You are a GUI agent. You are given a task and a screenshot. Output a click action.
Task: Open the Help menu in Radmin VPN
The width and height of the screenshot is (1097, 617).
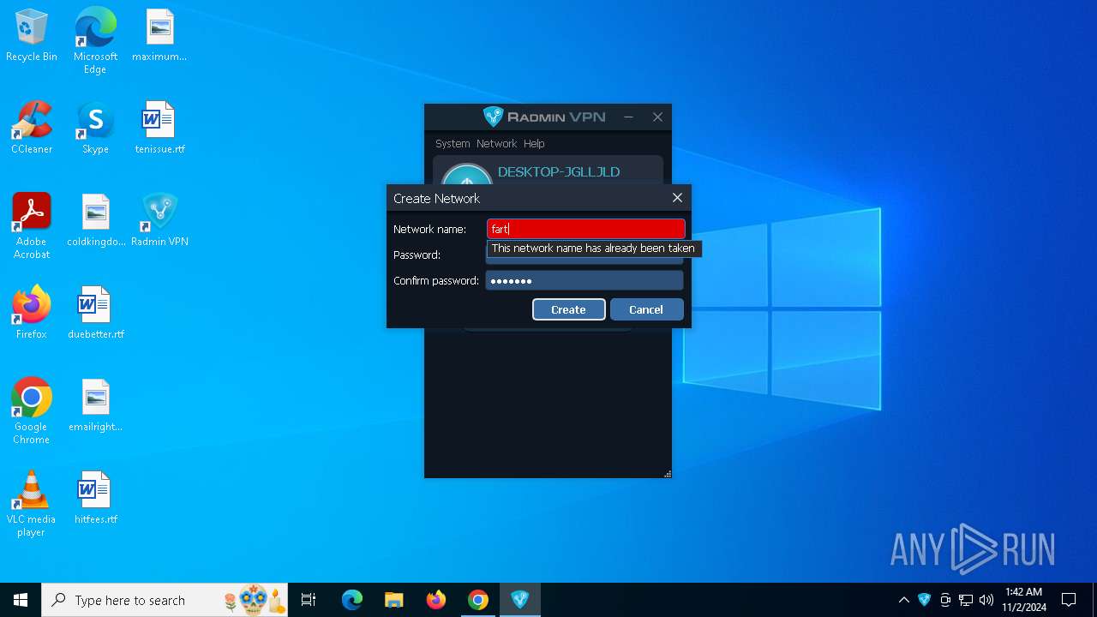point(534,143)
